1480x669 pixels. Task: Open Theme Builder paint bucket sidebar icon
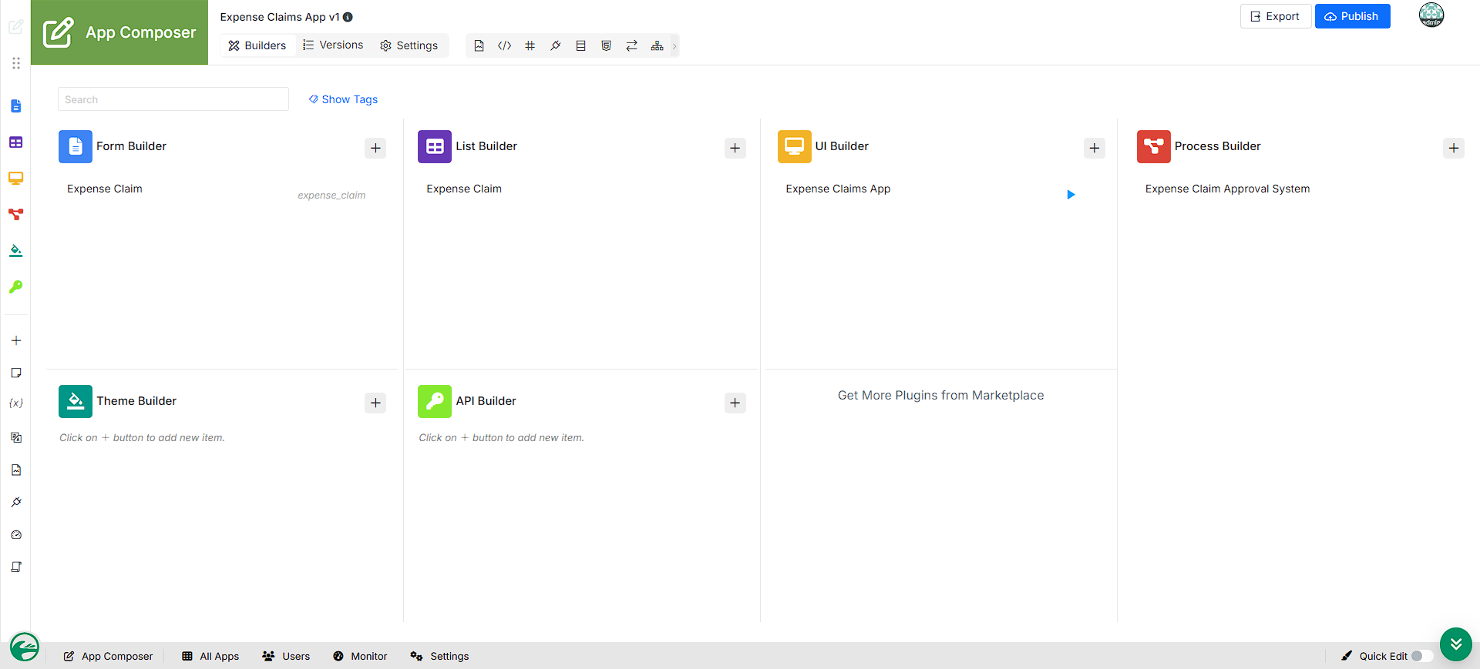15,250
